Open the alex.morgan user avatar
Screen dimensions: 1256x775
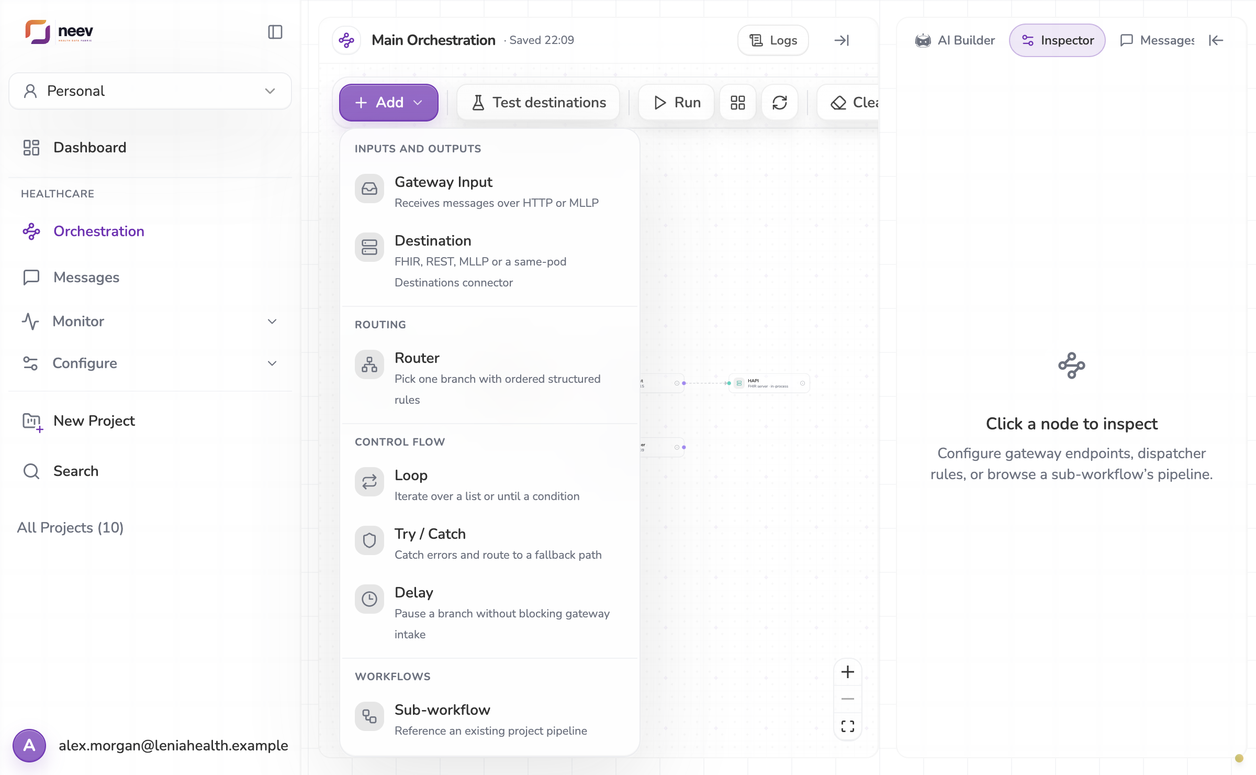click(29, 746)
